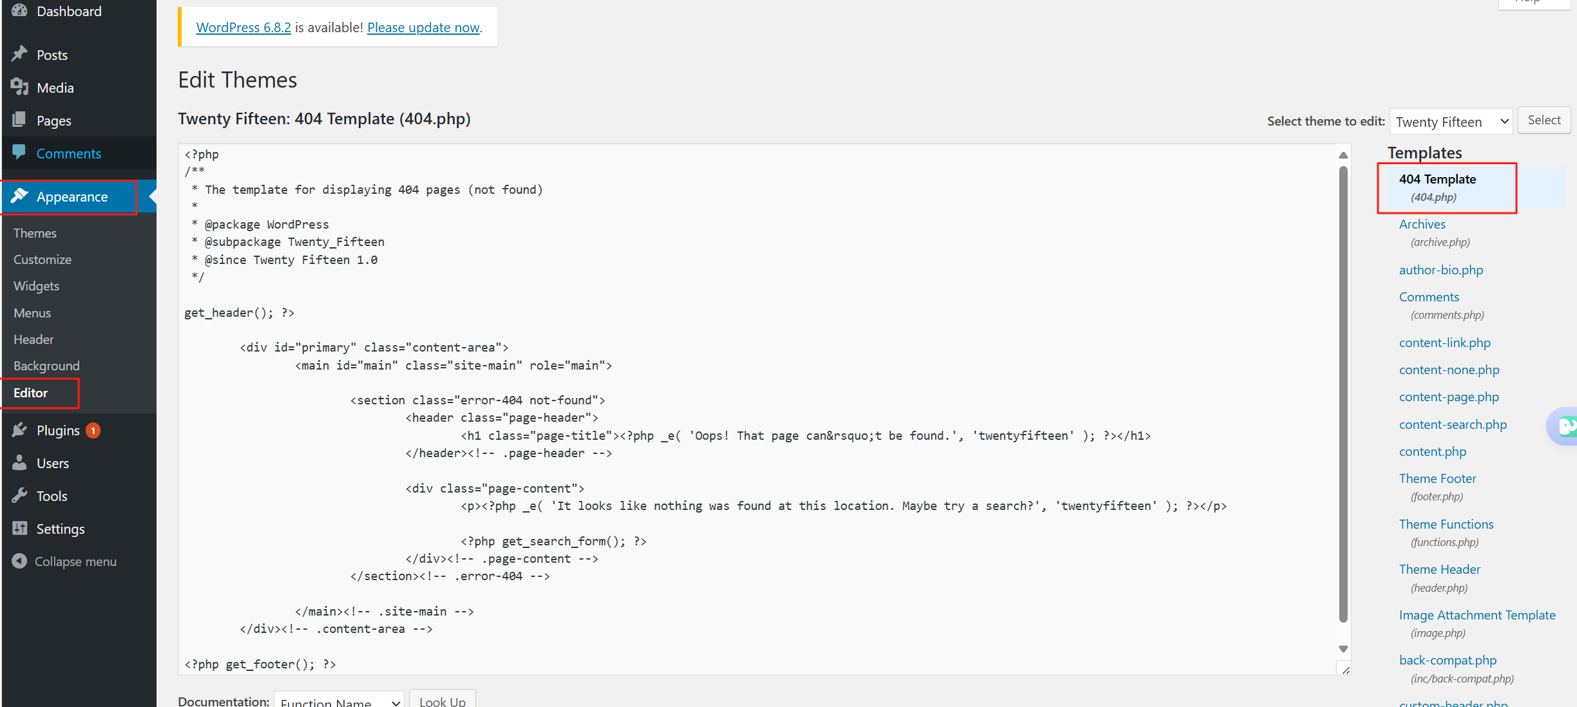Click the Dashboard gauge icon

(x=19, y=11)
